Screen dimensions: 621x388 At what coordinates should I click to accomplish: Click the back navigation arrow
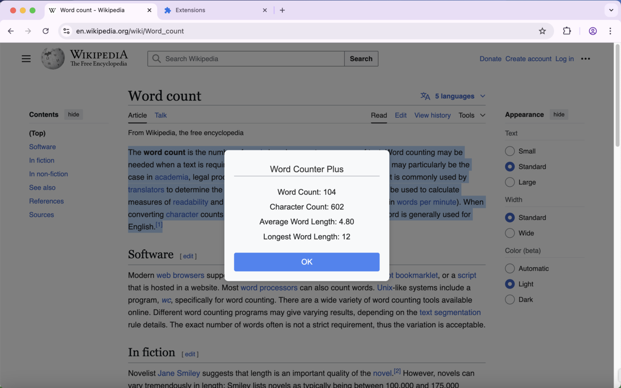click(11, 31)
